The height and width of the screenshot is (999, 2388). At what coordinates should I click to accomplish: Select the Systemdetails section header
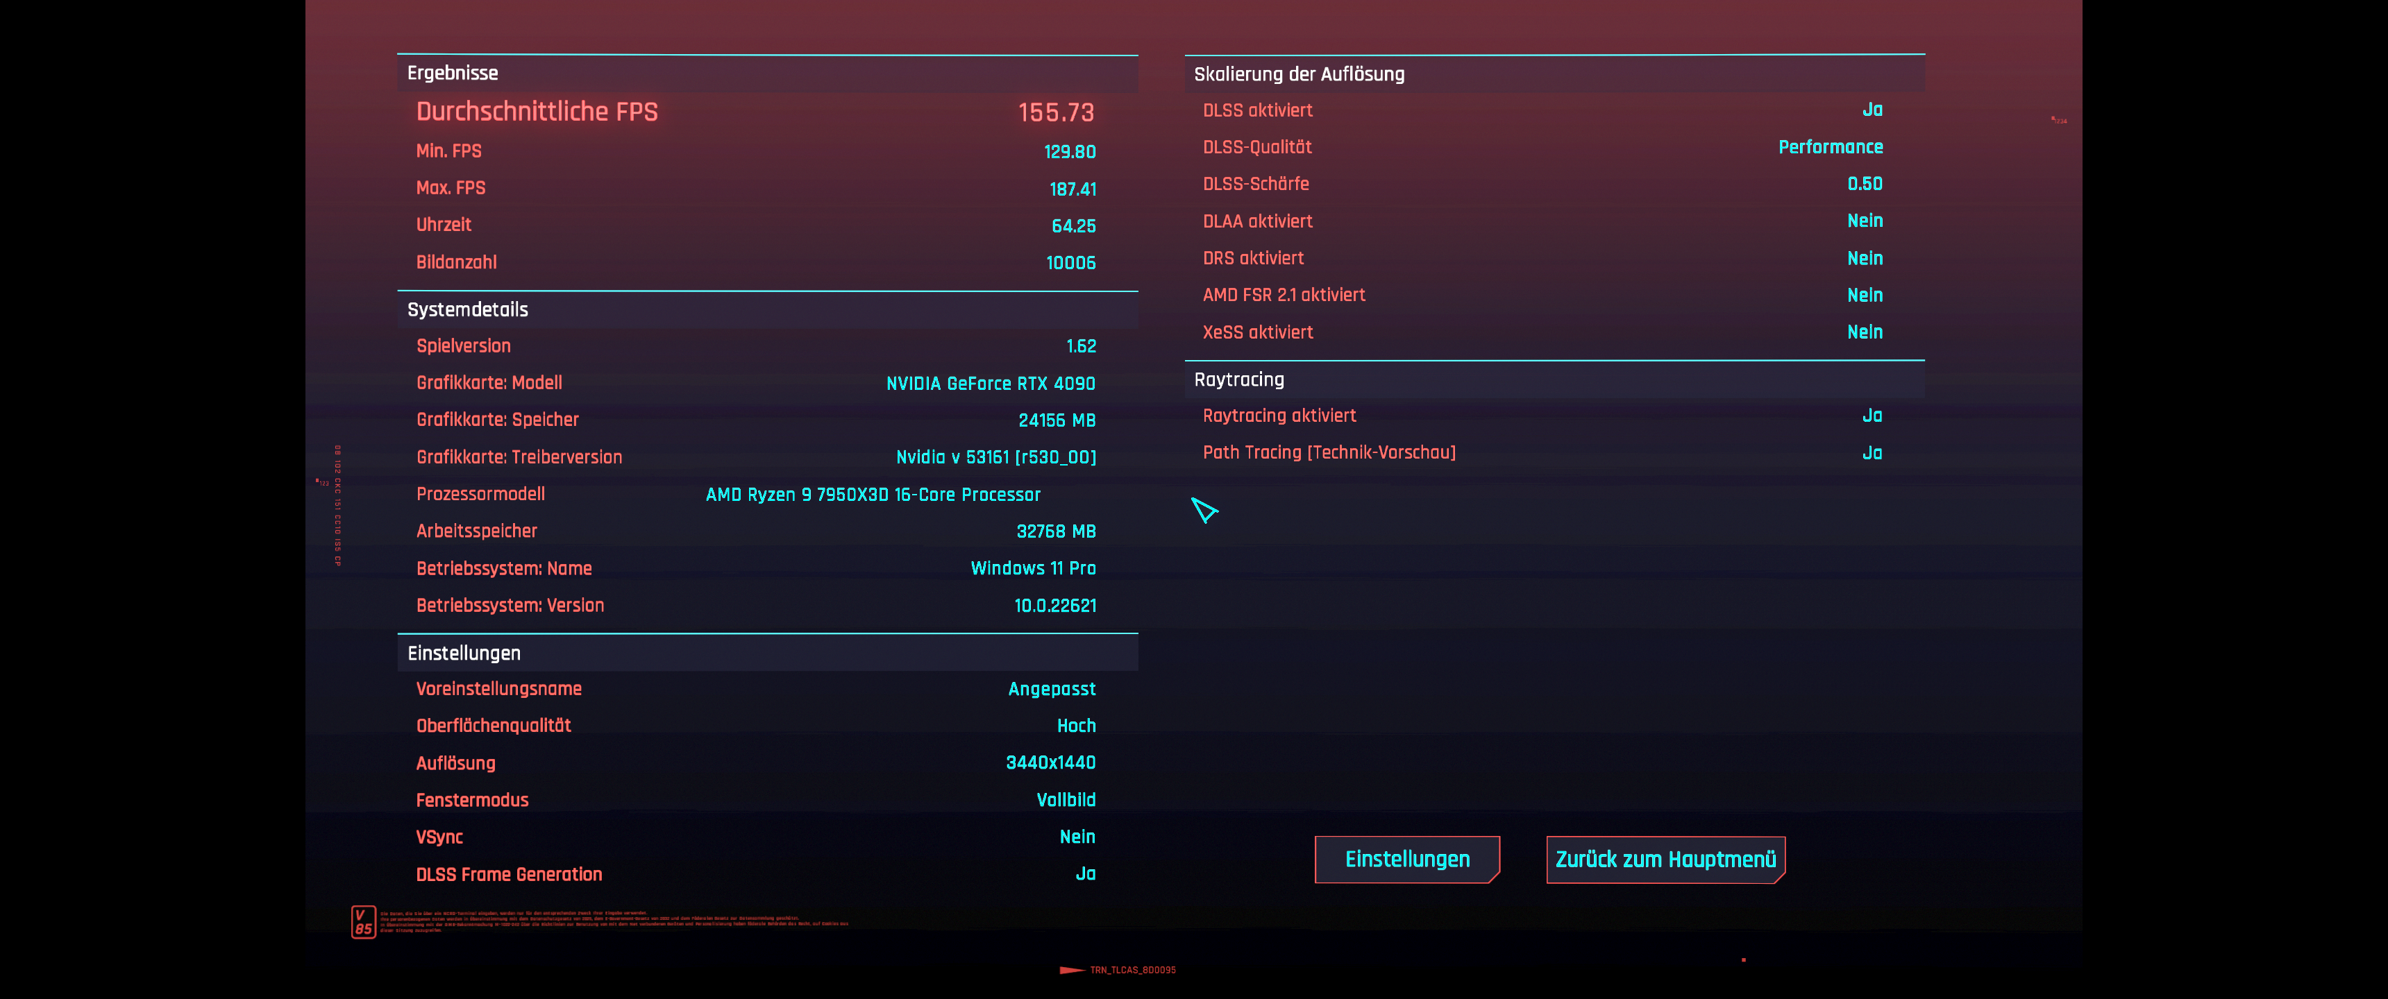point(467,309)
